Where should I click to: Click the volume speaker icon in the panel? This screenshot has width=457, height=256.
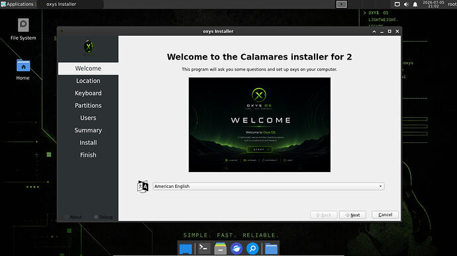406,5
